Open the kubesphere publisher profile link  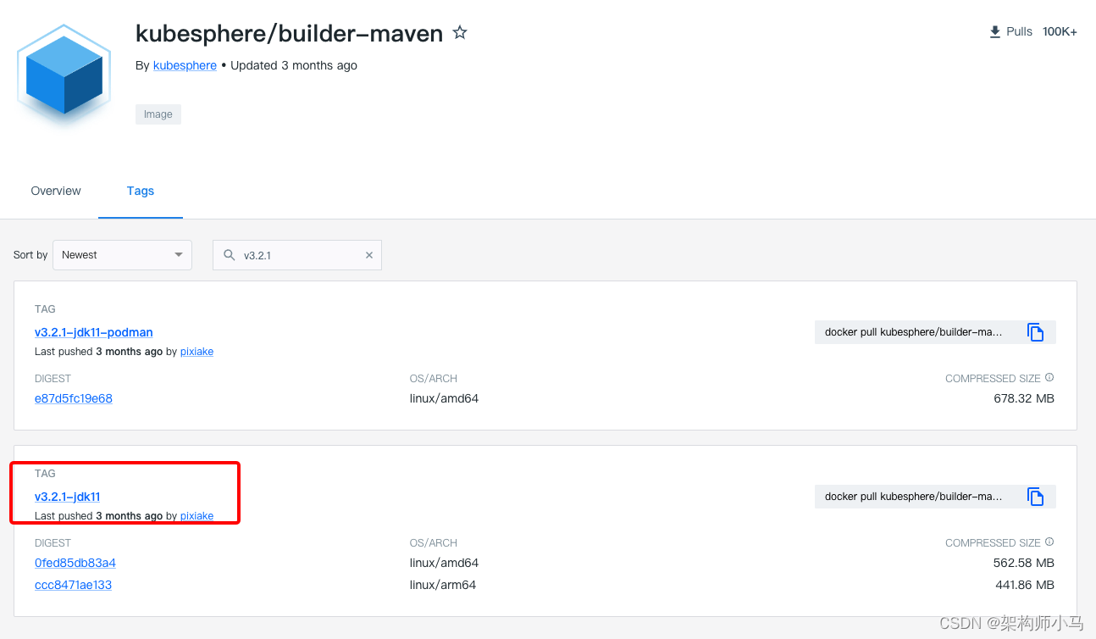coord(185,65)
